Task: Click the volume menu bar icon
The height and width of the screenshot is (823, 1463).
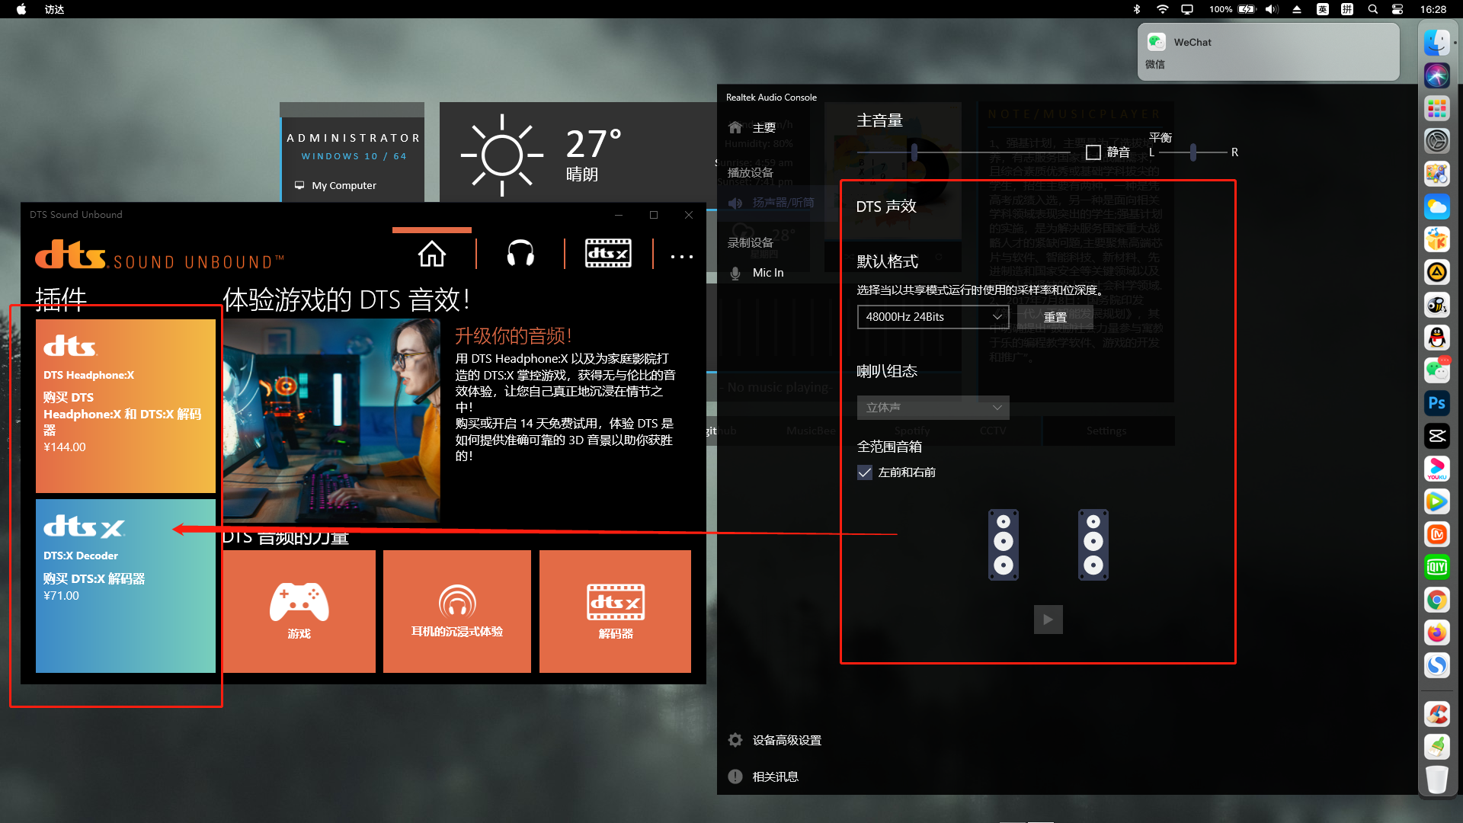Action: 1272,9
